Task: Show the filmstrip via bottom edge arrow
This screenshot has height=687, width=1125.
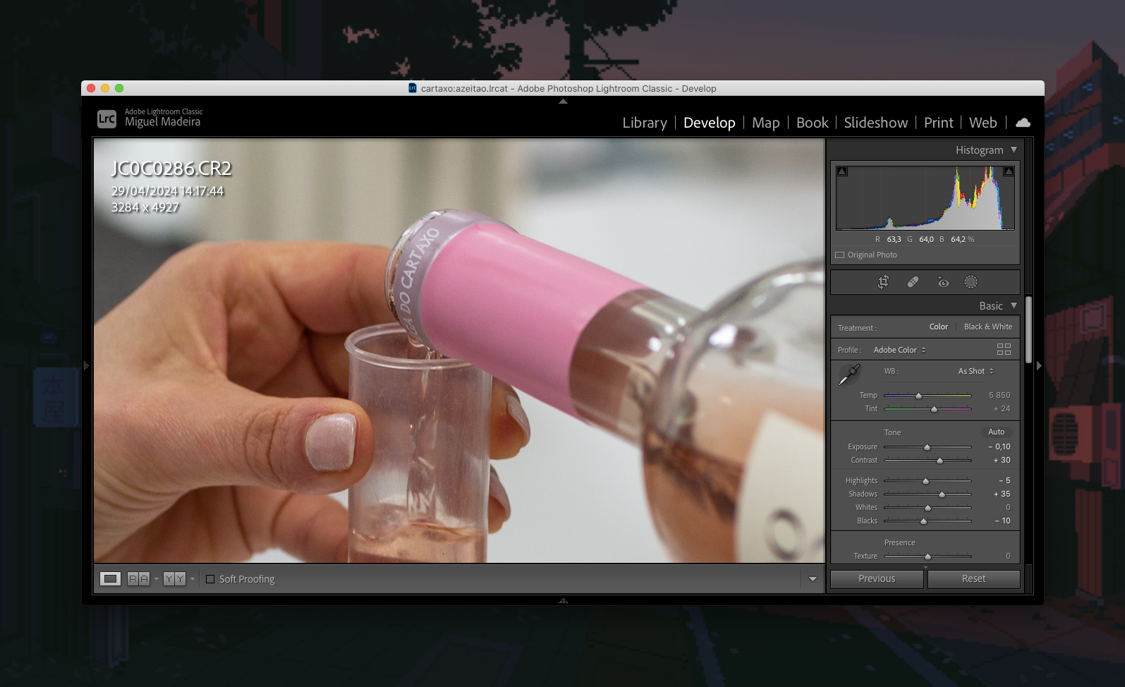Action: click(x=563, y=601)
